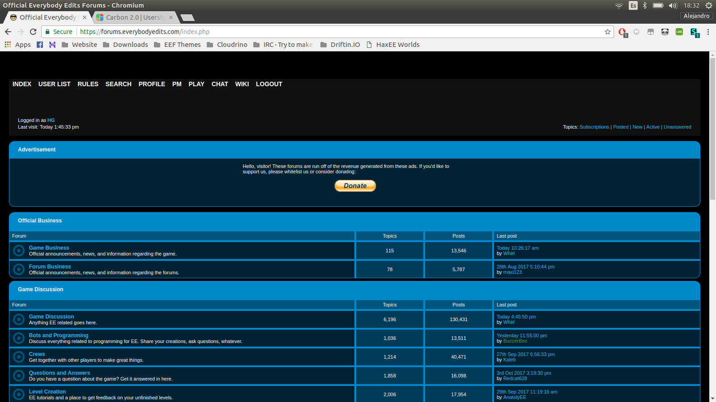The width and height of the screenshot is (716, 402).
Task: Show Posted topics
Action: tap(621, 127)
